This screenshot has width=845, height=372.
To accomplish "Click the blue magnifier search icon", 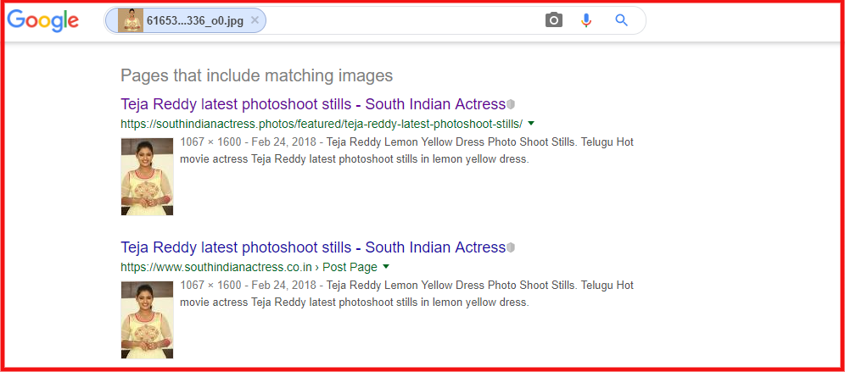I will tap(621, 20).
